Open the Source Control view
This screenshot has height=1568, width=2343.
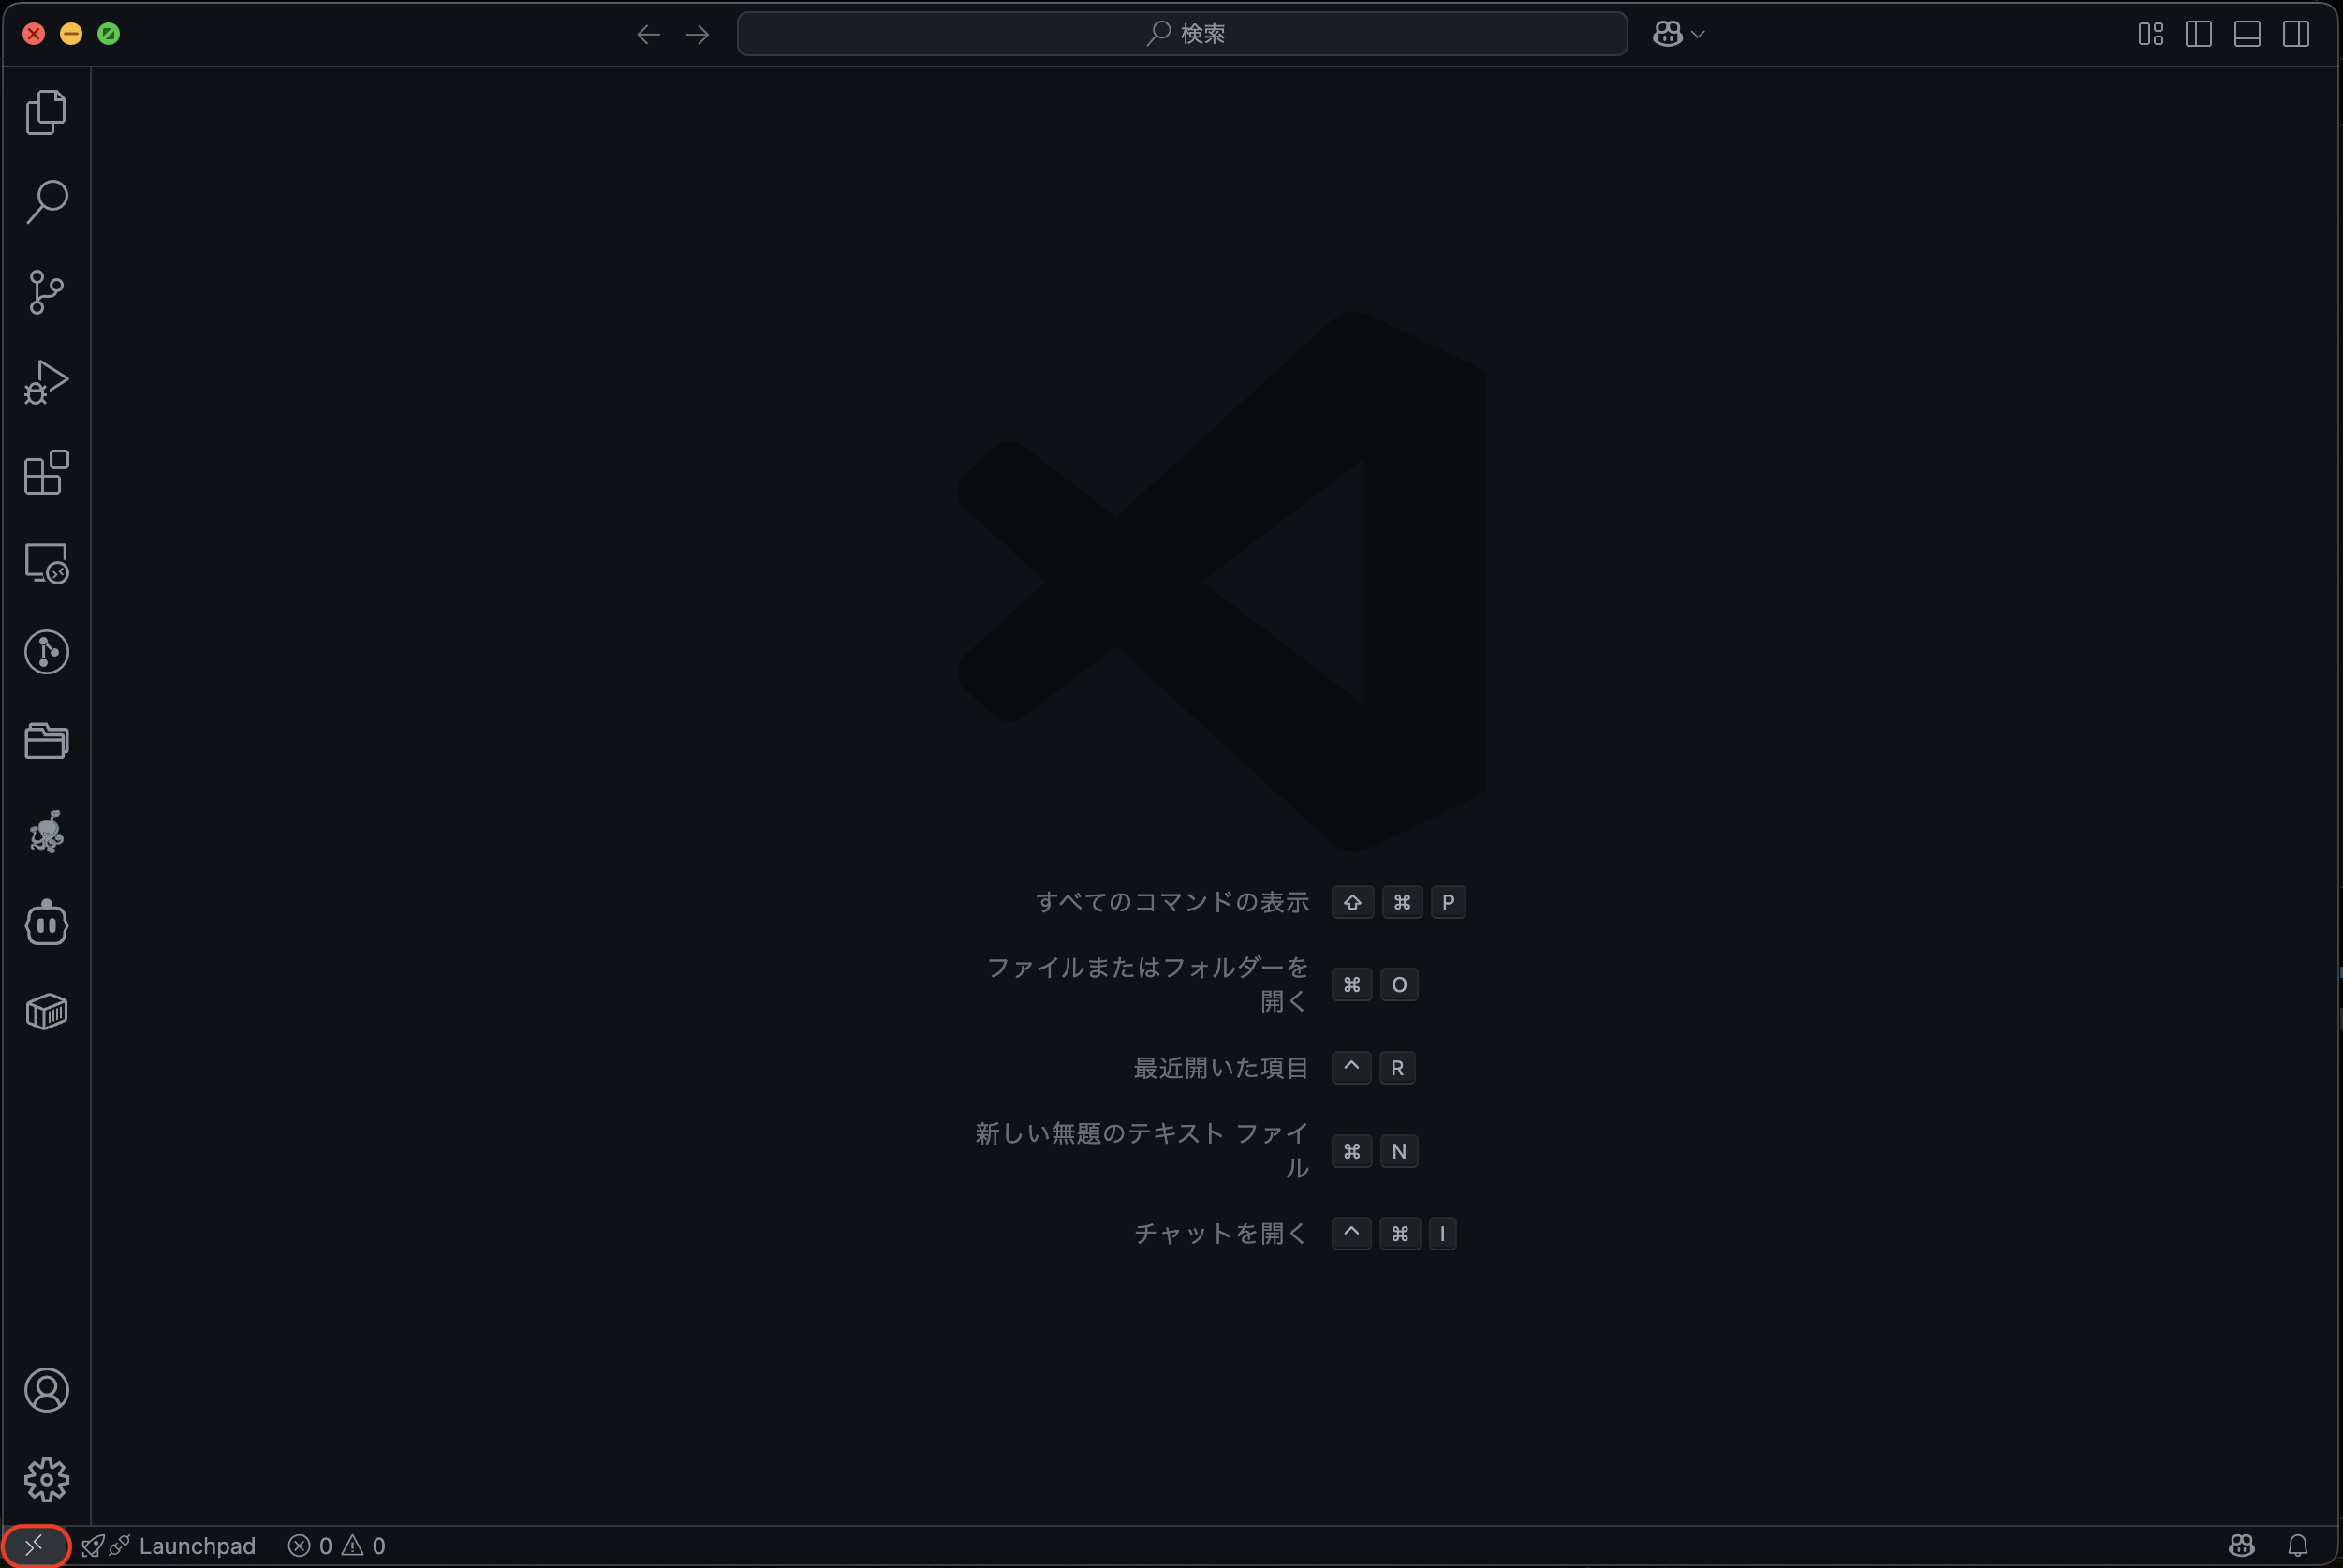[x=46, y=292]
